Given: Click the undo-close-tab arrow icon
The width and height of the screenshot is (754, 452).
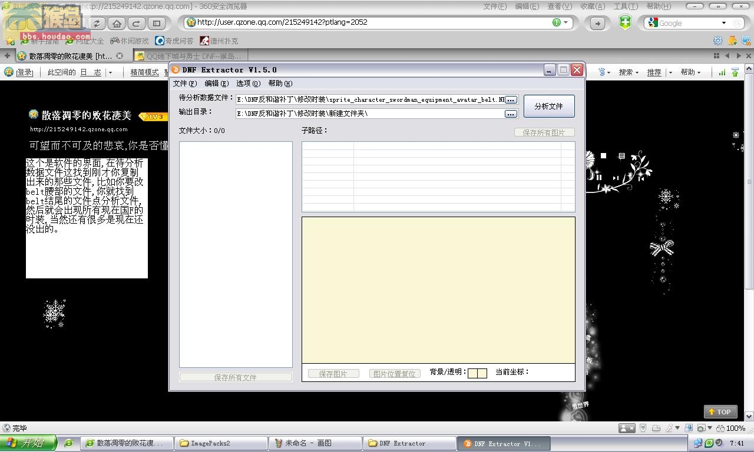Looking at the screenshot, I should pyautogui.click(x=137, y=24).
